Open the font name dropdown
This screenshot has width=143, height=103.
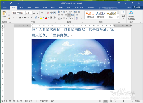[24, 13]
